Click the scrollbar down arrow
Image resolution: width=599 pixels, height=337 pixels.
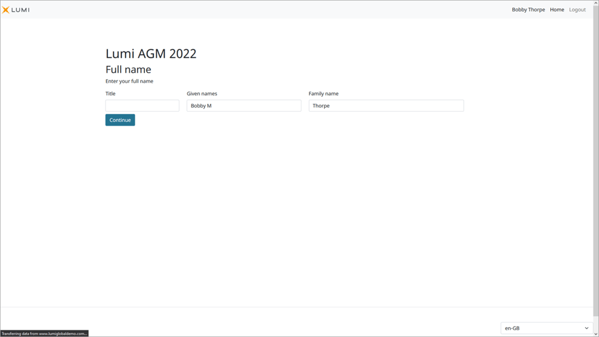point(595,334)
